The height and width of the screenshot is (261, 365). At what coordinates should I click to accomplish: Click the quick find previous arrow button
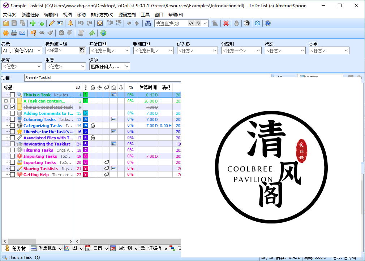[x=191, y=23]
